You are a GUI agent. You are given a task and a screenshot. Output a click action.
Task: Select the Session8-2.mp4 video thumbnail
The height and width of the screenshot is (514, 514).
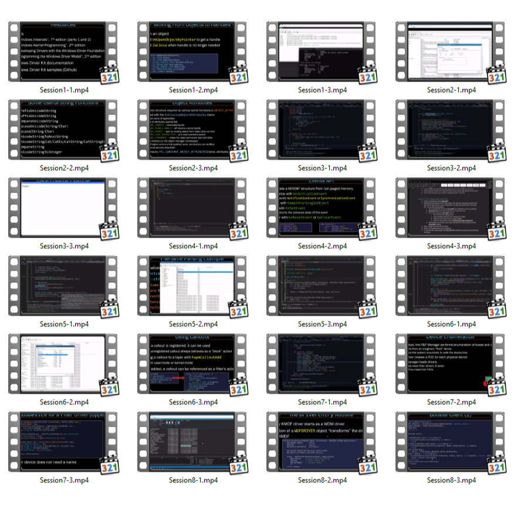click(x=322, y=442)
